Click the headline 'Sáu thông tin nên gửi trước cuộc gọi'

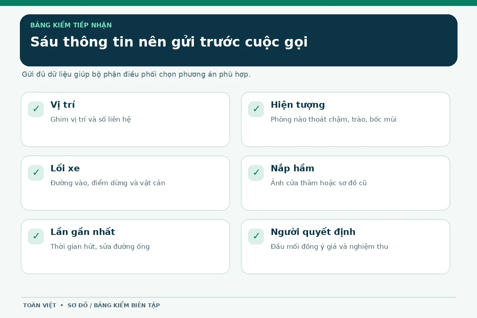point(169,42)
